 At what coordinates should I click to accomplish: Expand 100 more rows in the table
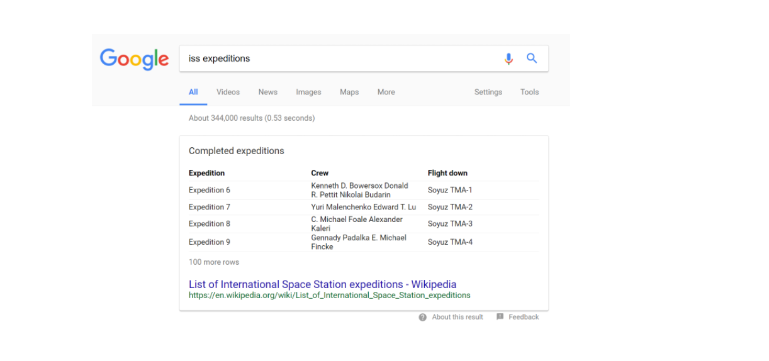click(x=214, y=262)
